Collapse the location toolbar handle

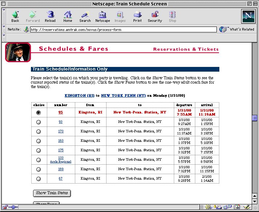point(4,29)
